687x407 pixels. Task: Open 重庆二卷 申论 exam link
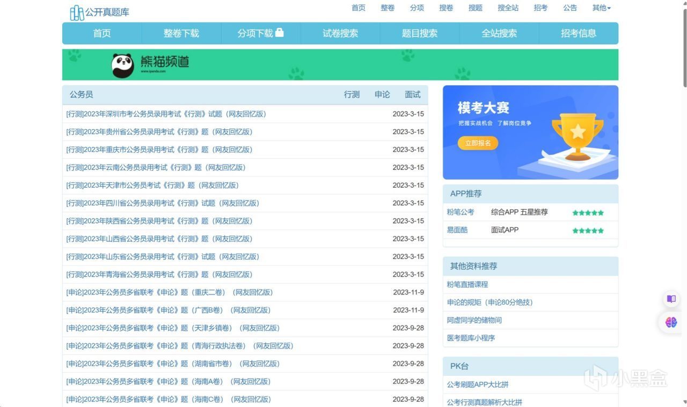coord(170,292)
